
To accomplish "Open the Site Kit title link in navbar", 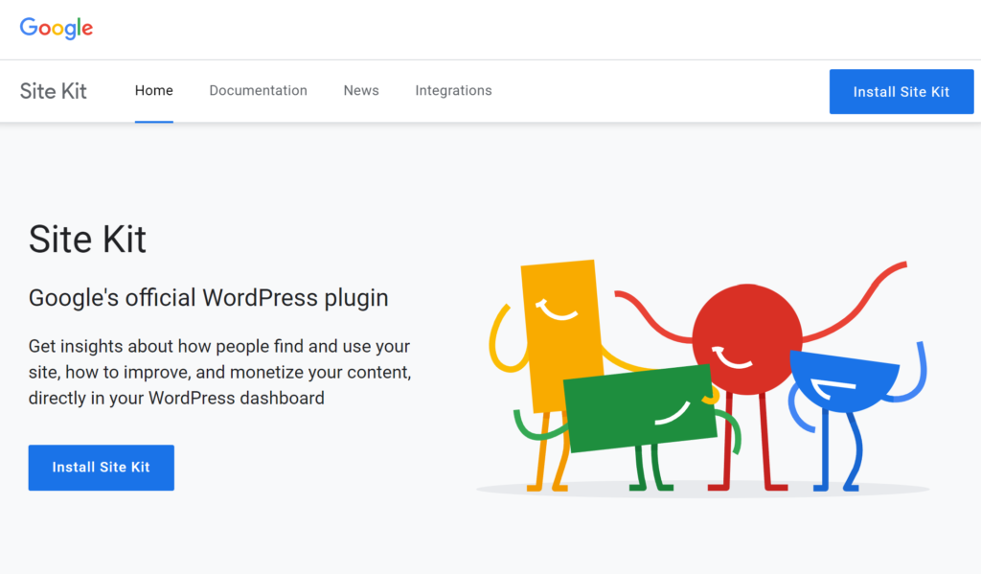I will pyautogui.click(x=54, y=91).
